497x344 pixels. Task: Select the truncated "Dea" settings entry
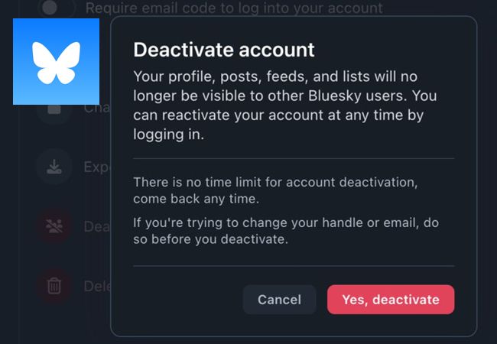click(97, 227)
